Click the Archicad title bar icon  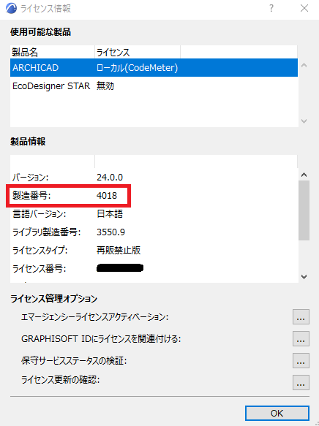coord(11,9)
